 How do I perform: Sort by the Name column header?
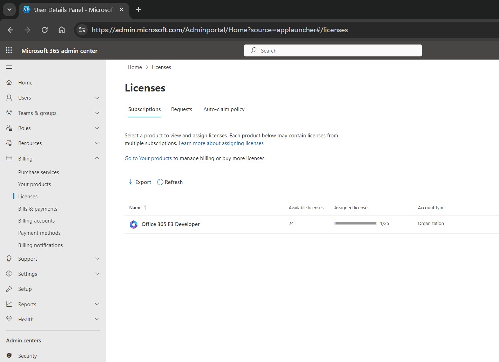point(135,208)
